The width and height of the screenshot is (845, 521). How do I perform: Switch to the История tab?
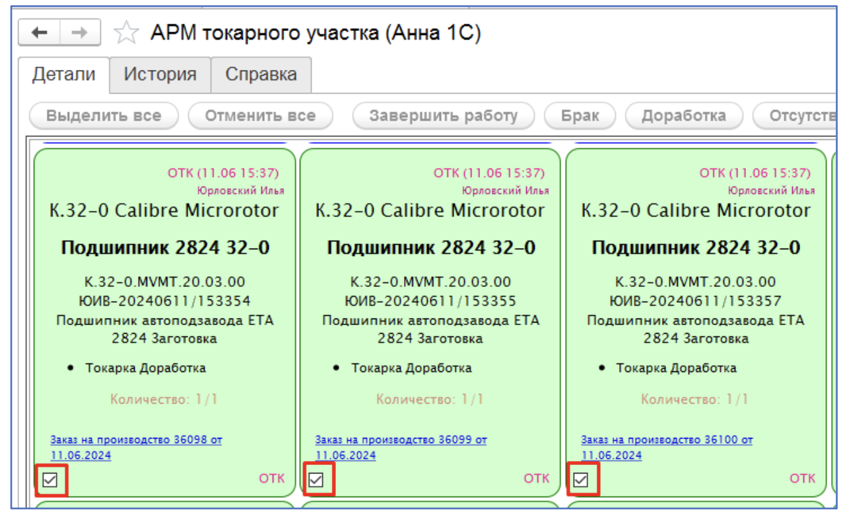click(x=160, y=75)
